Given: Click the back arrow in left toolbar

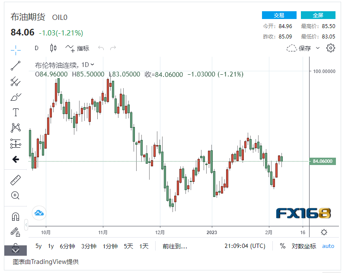Looking at the screenshot, I should pyautogui.click(x=16, y=159).
